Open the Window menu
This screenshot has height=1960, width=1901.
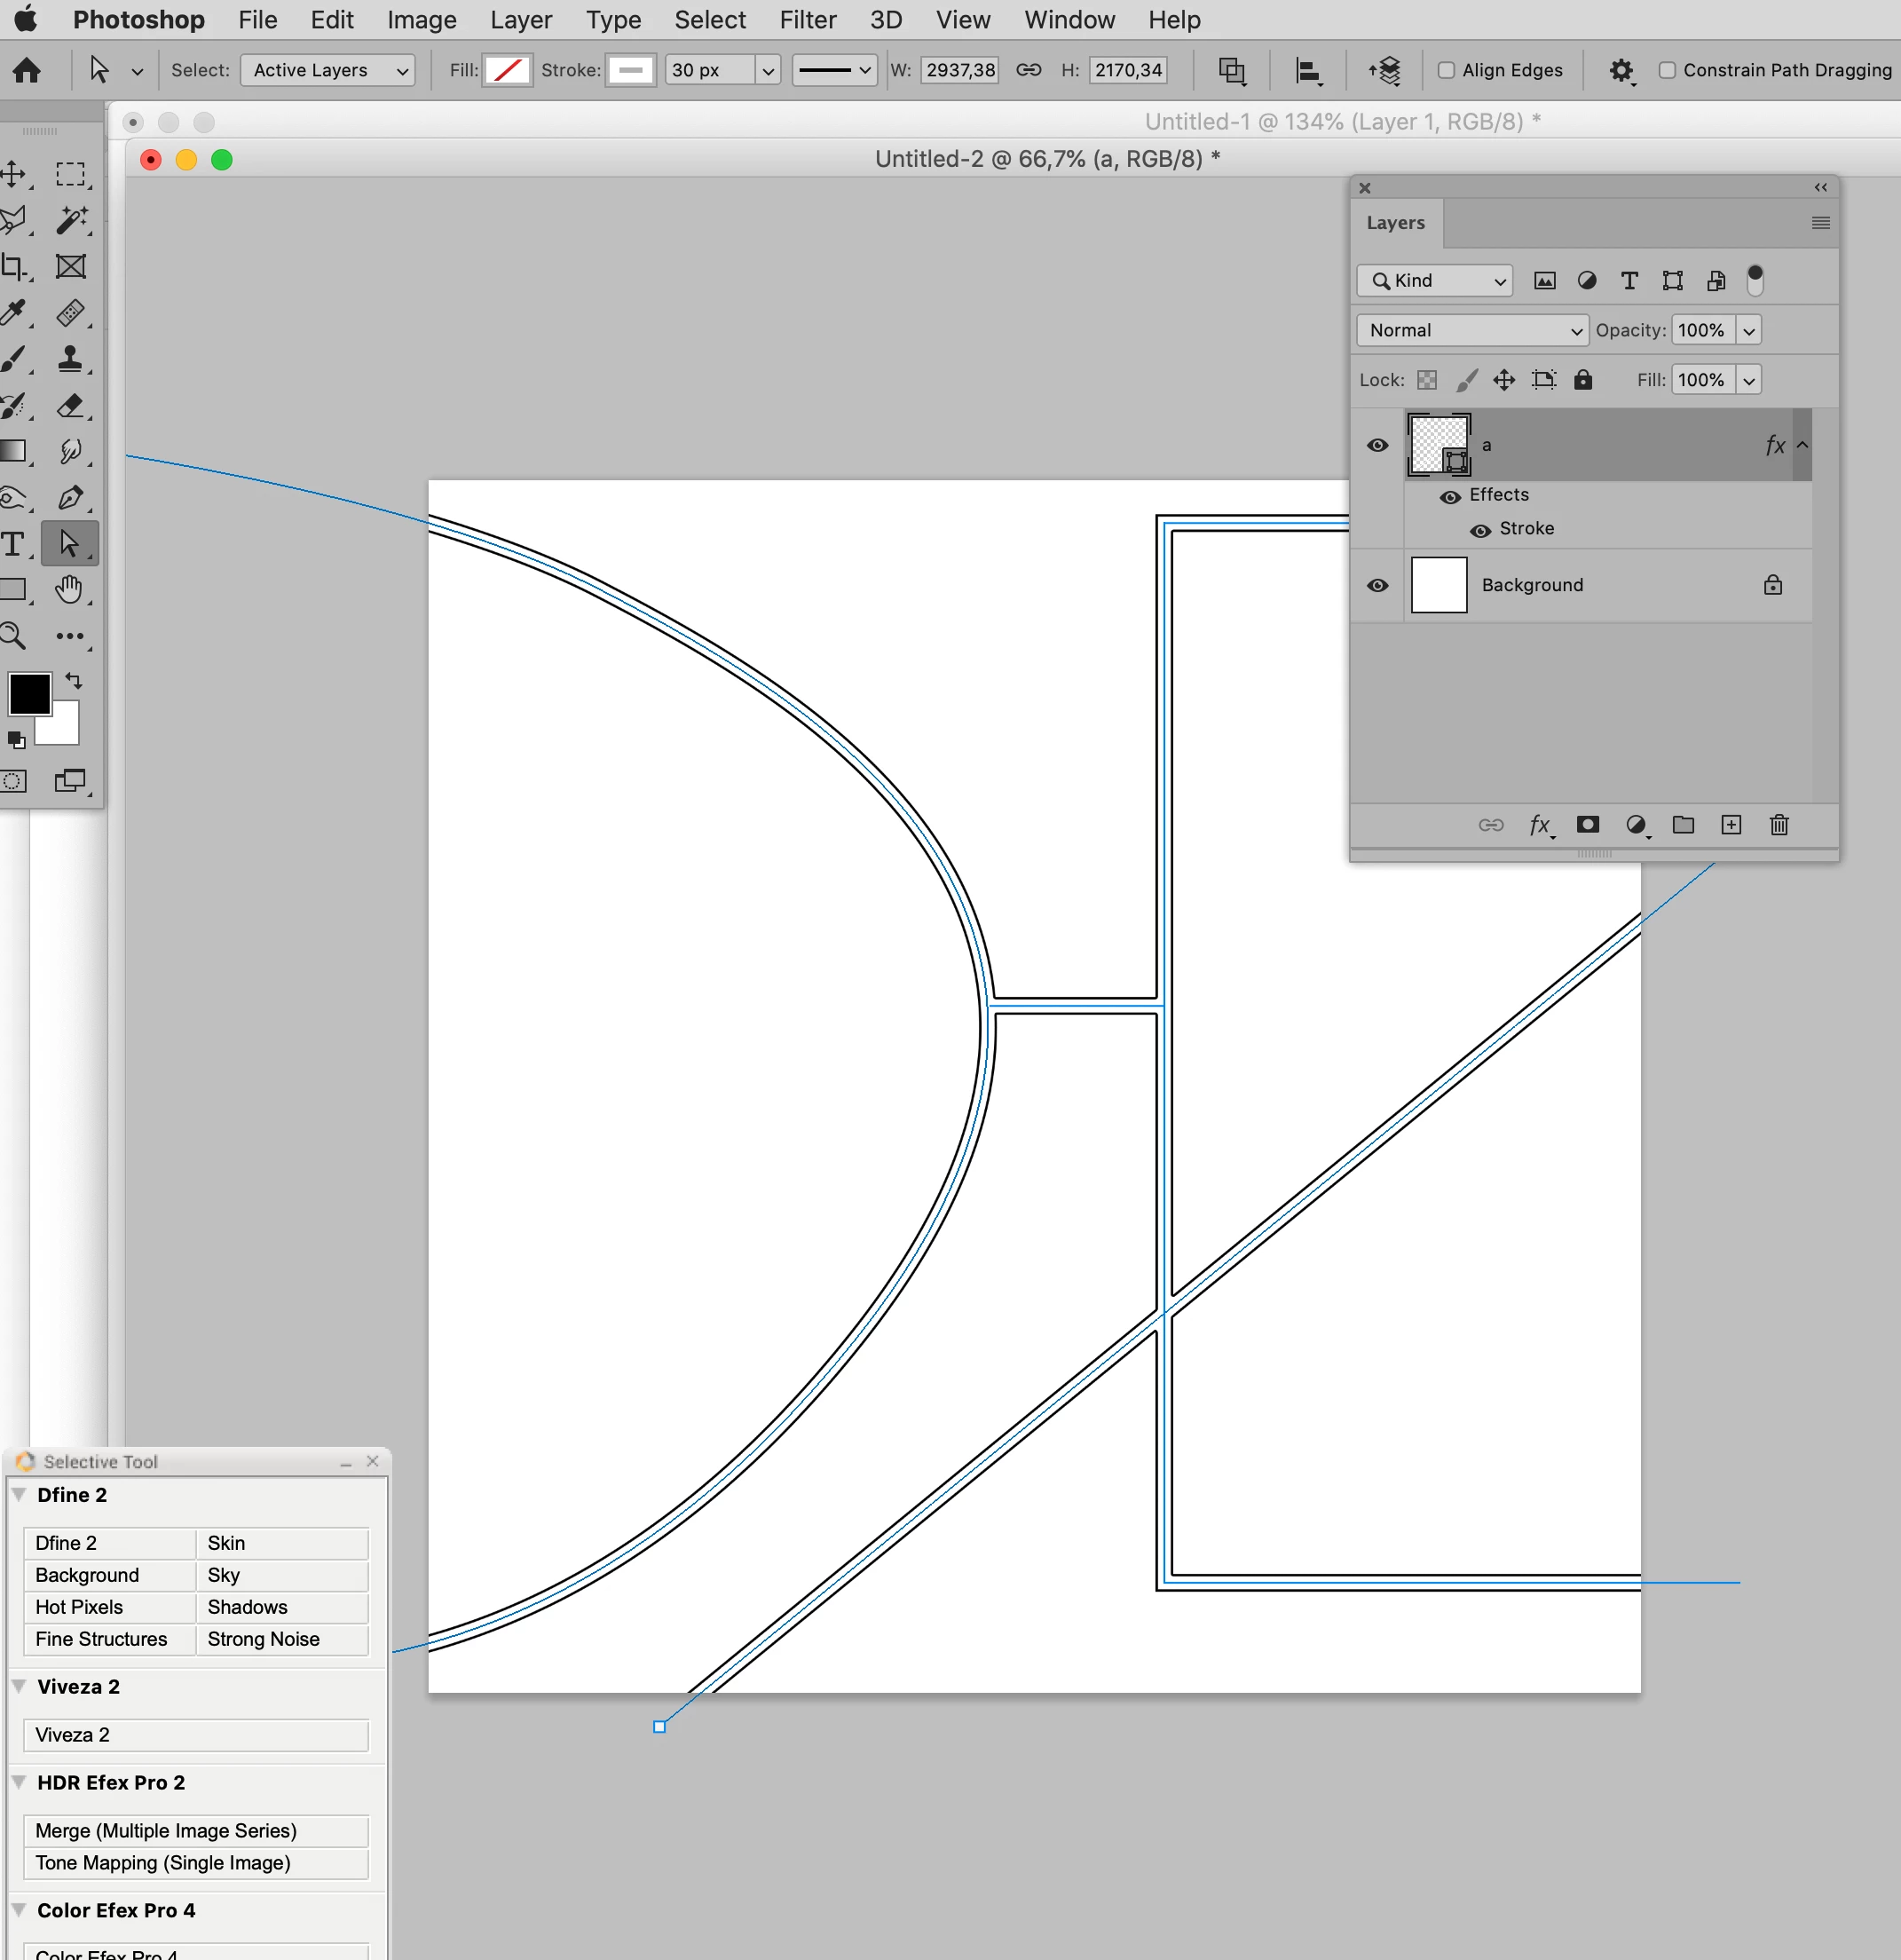point(1068,20)
